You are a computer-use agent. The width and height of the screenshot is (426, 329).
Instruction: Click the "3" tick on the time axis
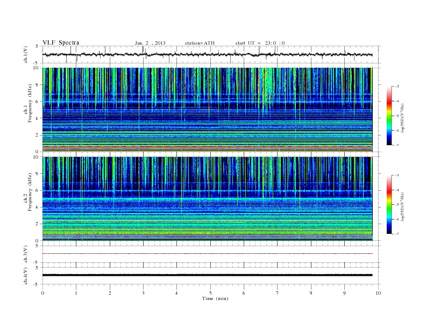144,293
